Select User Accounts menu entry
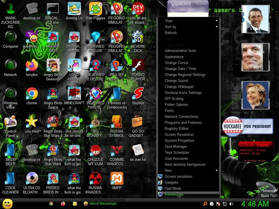The image size is (279, 209). coord(189,159)
